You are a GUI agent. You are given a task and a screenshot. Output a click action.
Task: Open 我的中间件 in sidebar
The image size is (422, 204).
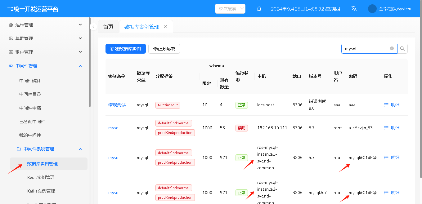[x=30, y=135]
